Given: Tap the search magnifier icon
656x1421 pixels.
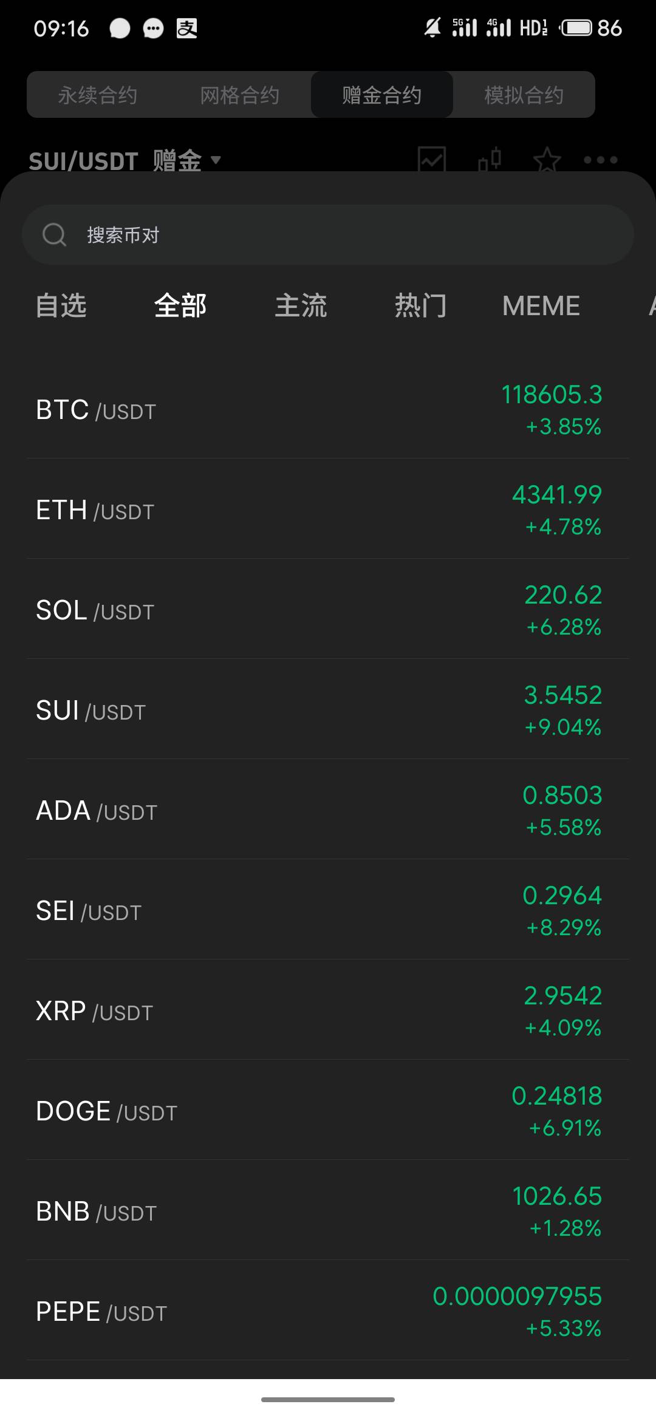Looking at the screenshot, I should [54, 234].
